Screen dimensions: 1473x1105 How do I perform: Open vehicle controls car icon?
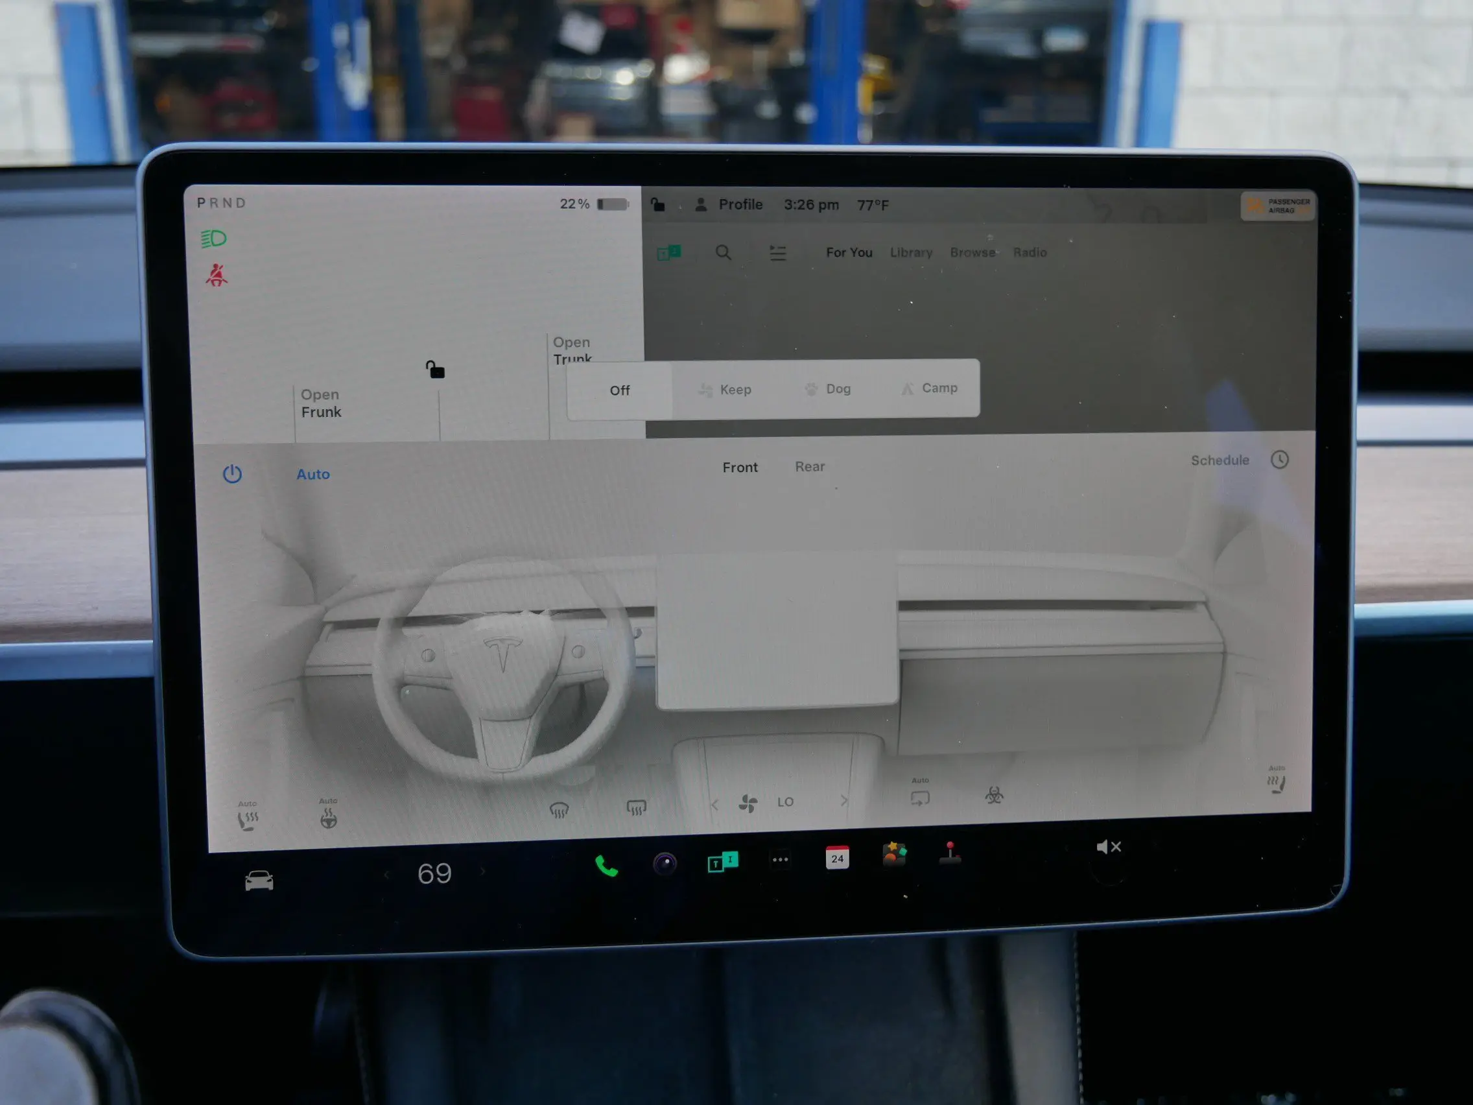(x=259, y=881)
